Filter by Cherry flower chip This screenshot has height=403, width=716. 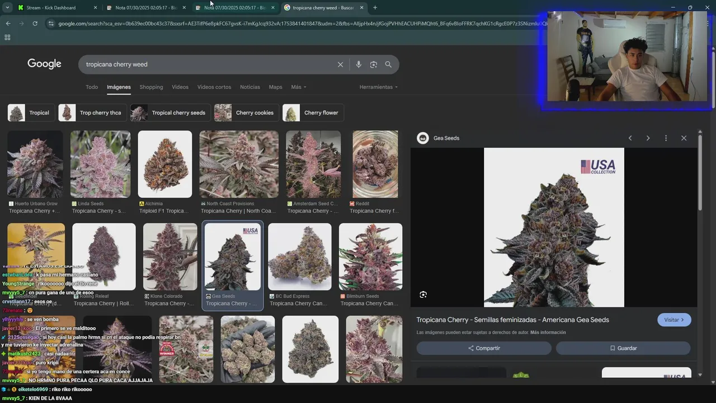(x=313, y=113)
